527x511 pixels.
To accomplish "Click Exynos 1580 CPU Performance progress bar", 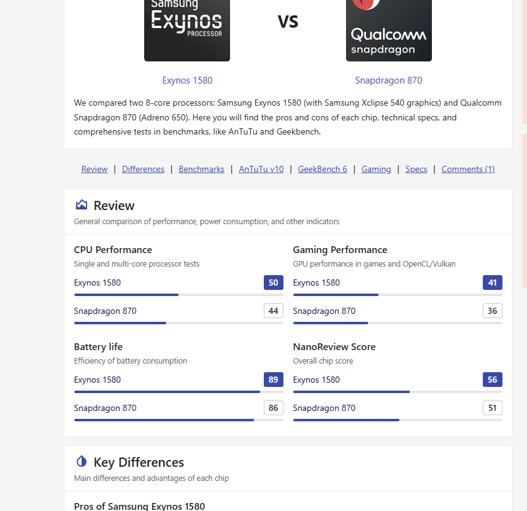I will (x=179, y=295).
